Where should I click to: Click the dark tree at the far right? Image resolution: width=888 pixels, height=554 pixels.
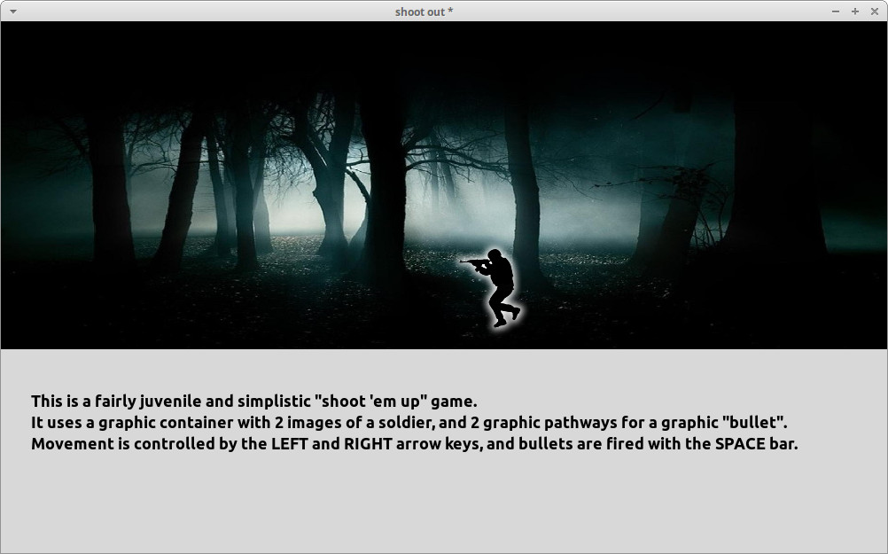[771, 177]
